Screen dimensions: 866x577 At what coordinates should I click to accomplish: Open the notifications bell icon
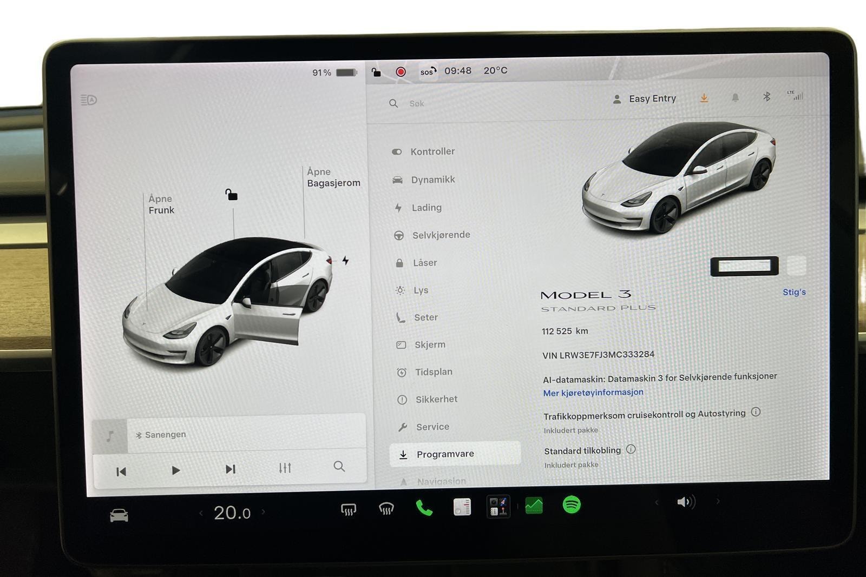[x=735, y=97]
